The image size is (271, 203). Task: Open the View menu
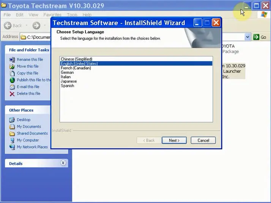(x=33, y=15)
